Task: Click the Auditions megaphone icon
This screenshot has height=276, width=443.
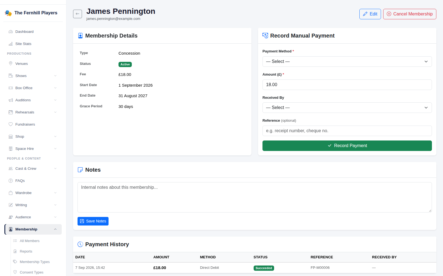Action: click(x=11, y=100)
